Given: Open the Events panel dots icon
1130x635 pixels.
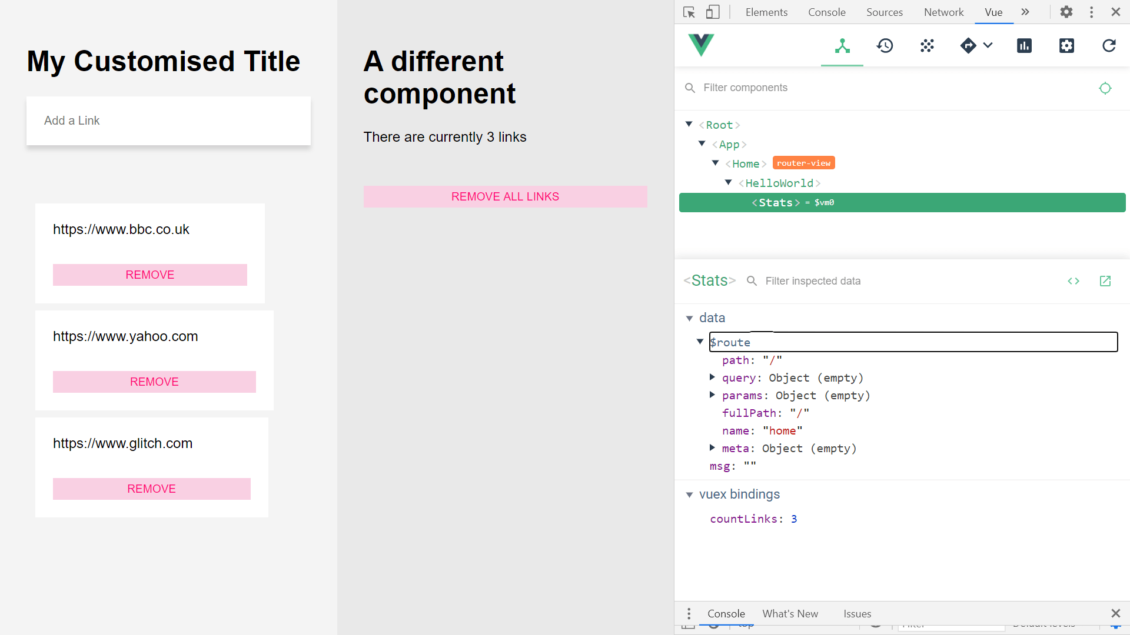Looking at the screenshot, I should 927,46.
